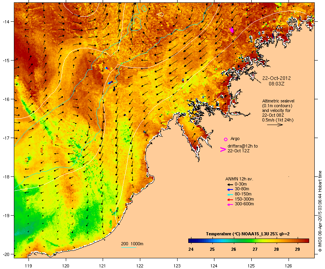The image size is (325, 269).
Task: Click latitude axis label -16
Action: click(x=6, y=99)
